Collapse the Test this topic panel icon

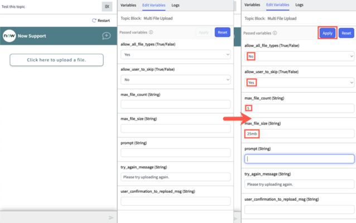[107, 6]
